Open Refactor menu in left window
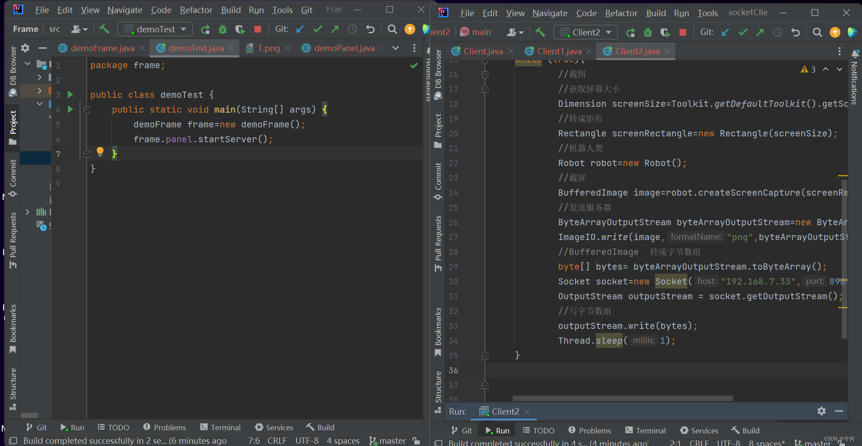Image resolution: width=862 pixels, height=446 pixels. tap(196, 10)
